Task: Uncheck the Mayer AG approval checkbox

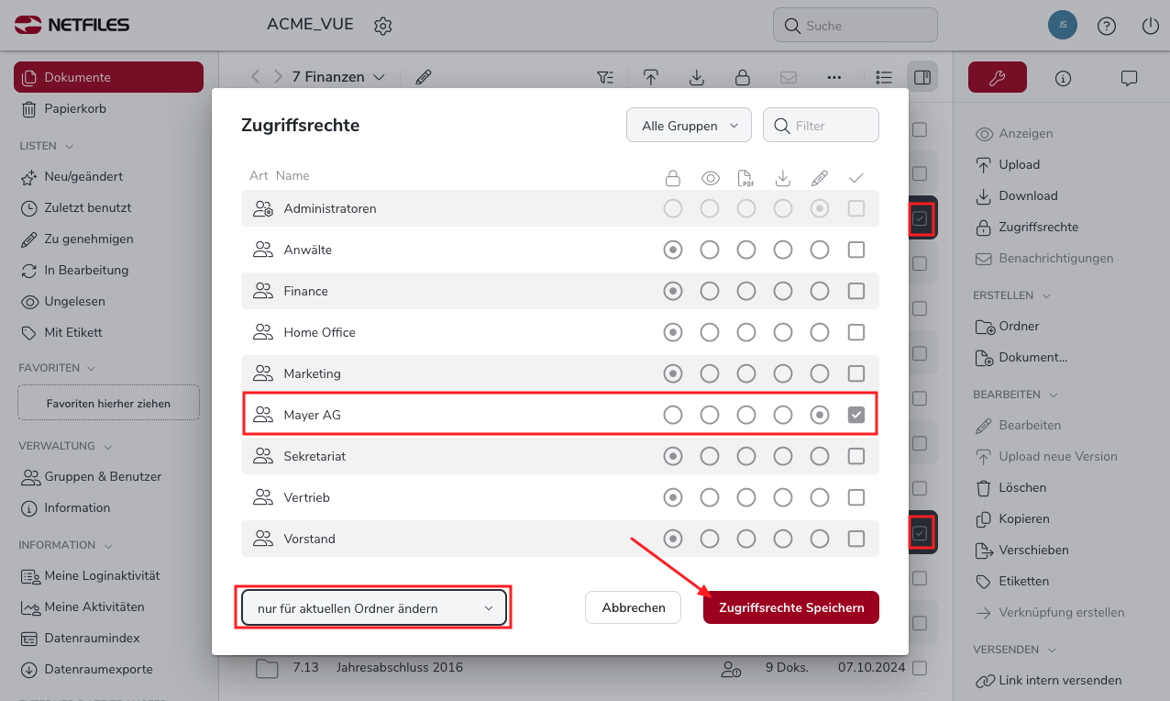Action: (855, 415)
